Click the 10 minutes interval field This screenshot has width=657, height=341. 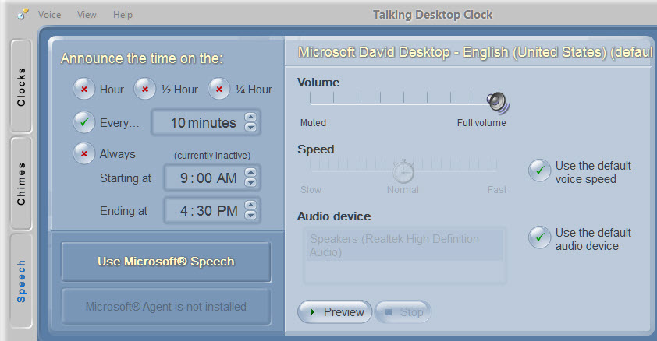point(206,122)
